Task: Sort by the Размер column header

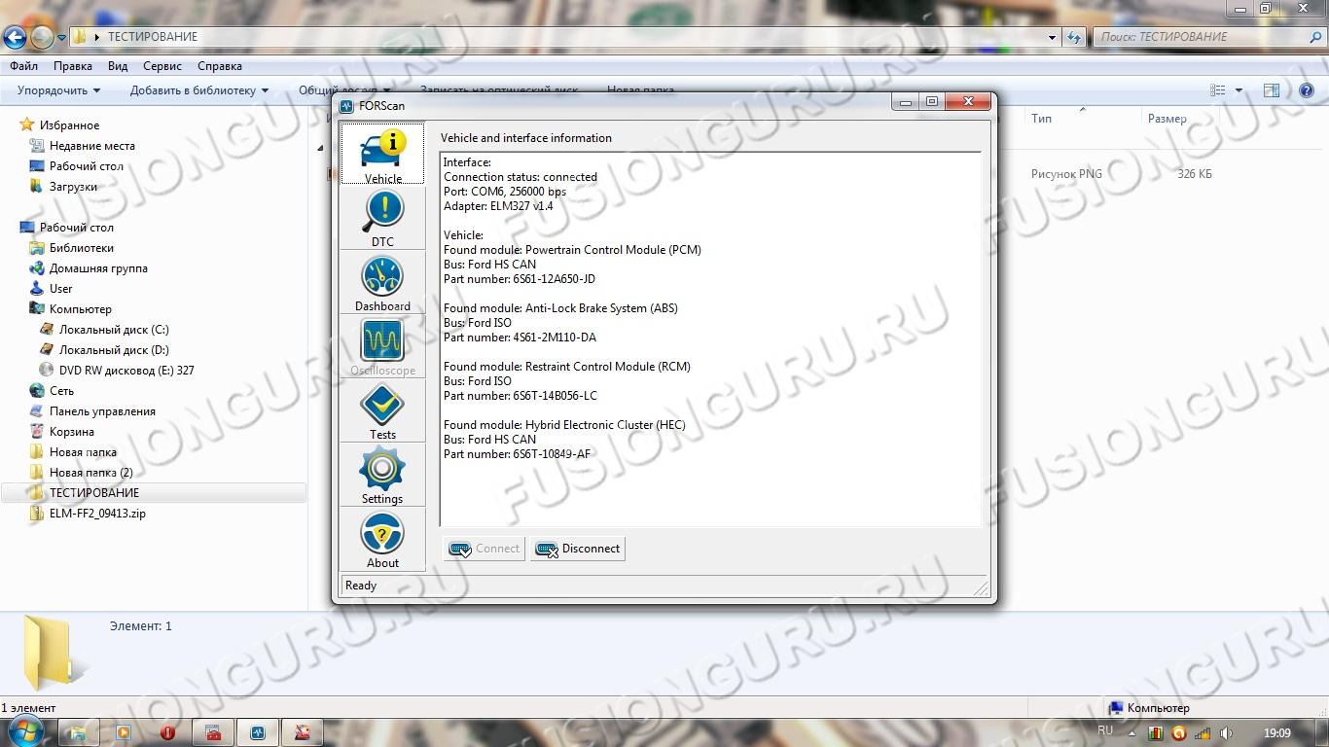Action: (x=1167, y=119)
